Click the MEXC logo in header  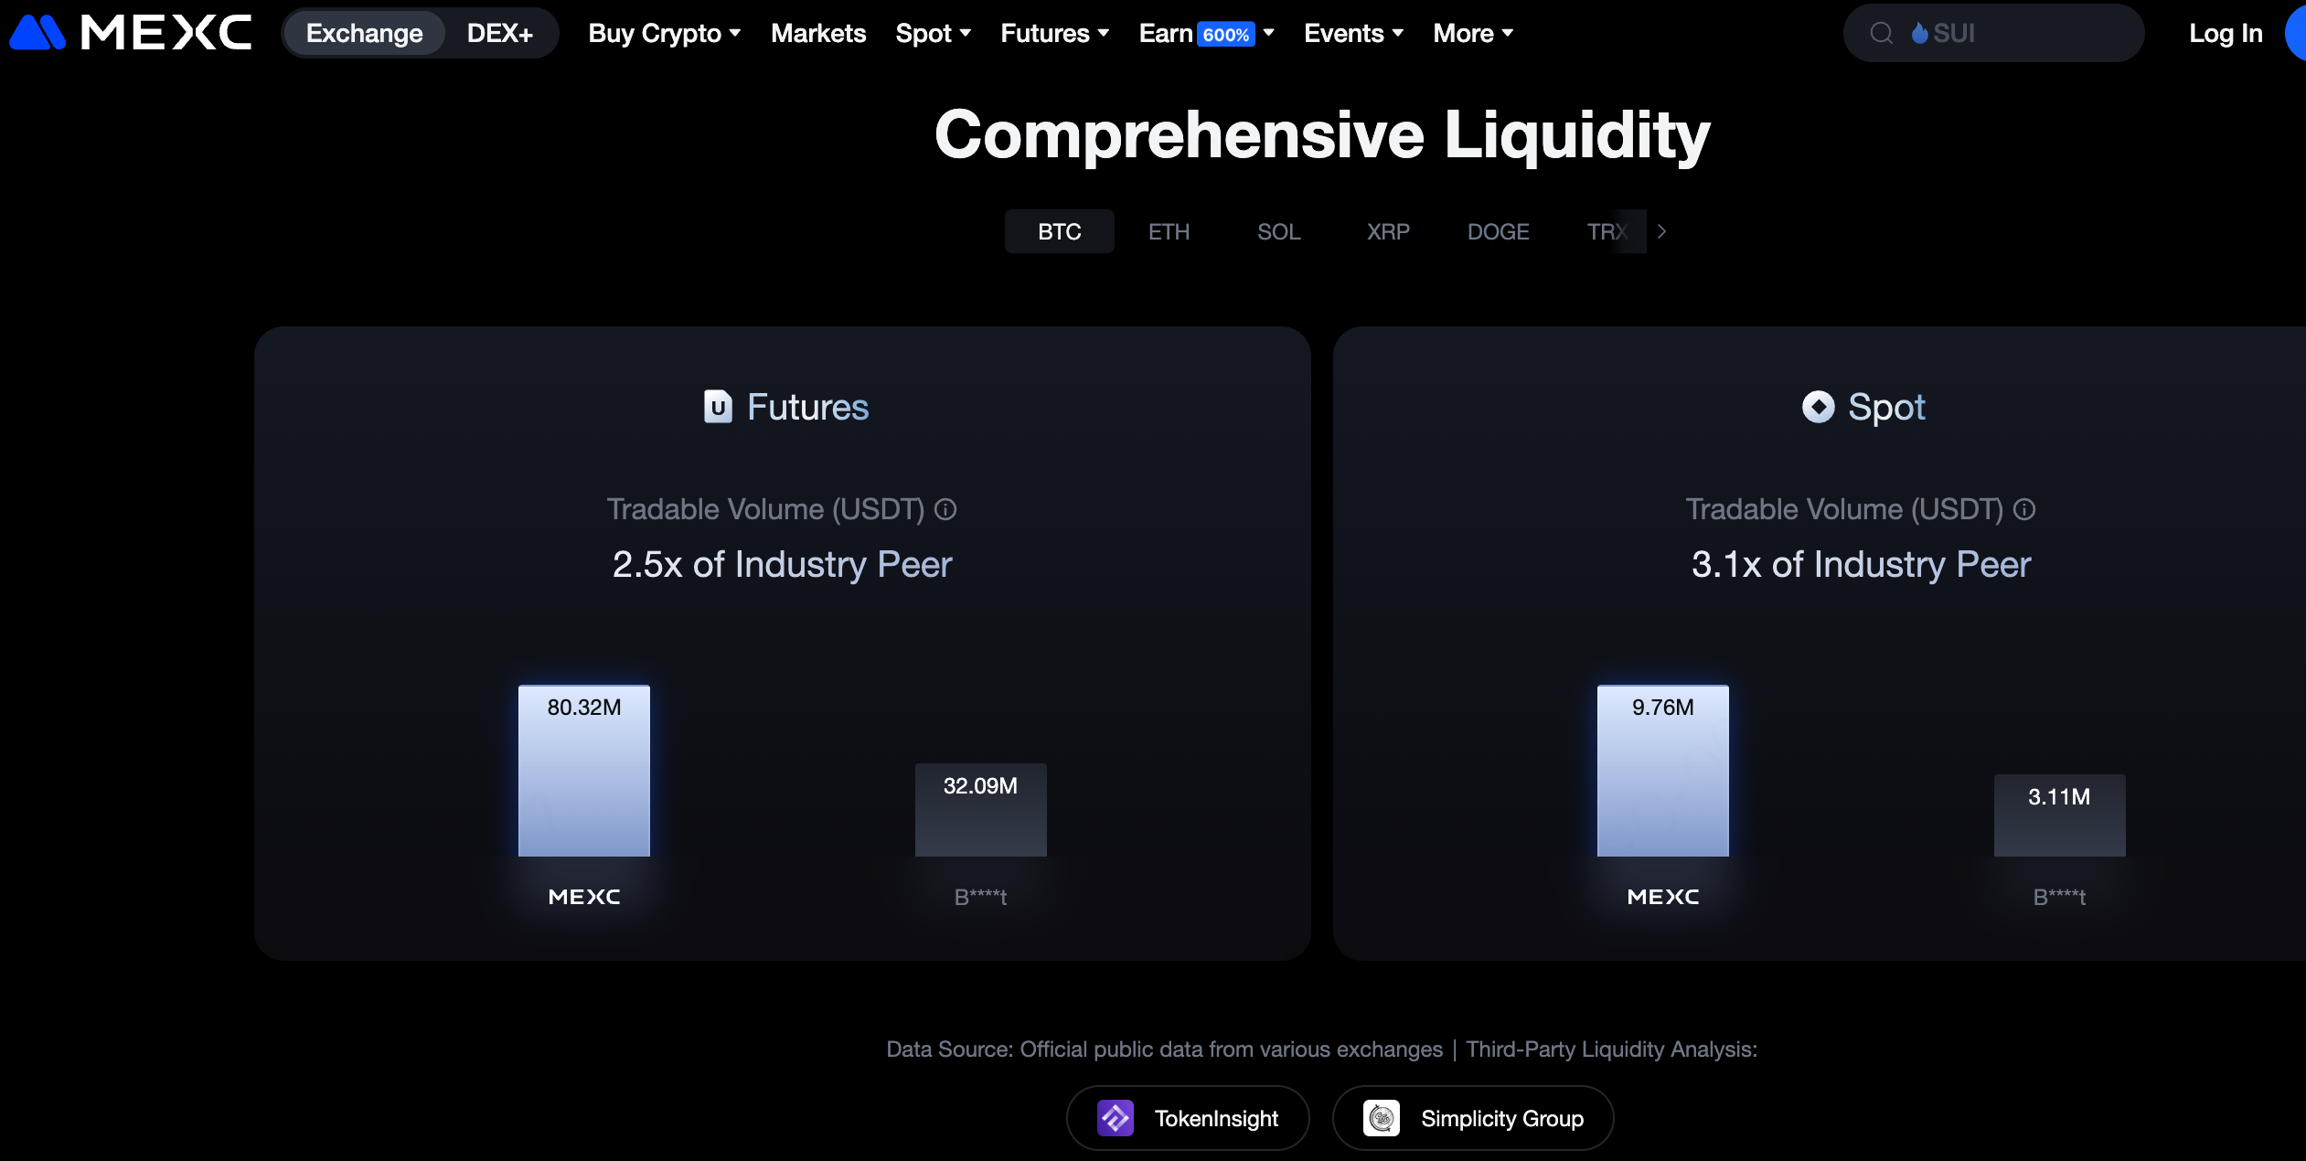click(x=130, y=33)
